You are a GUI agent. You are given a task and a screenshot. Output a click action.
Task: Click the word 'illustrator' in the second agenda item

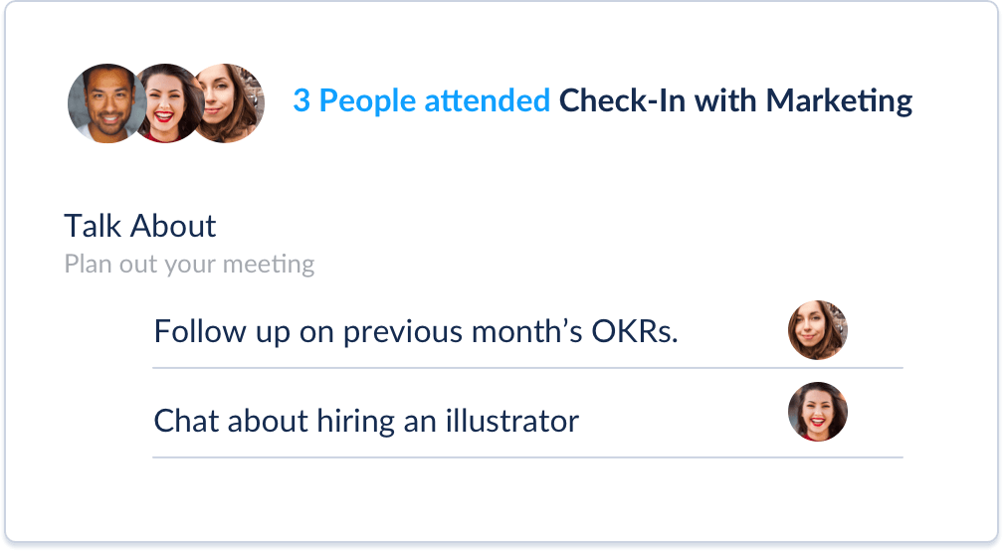(x=512, y=421)
